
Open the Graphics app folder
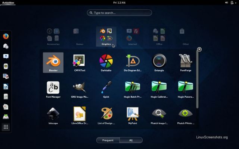tap(106, 37)
